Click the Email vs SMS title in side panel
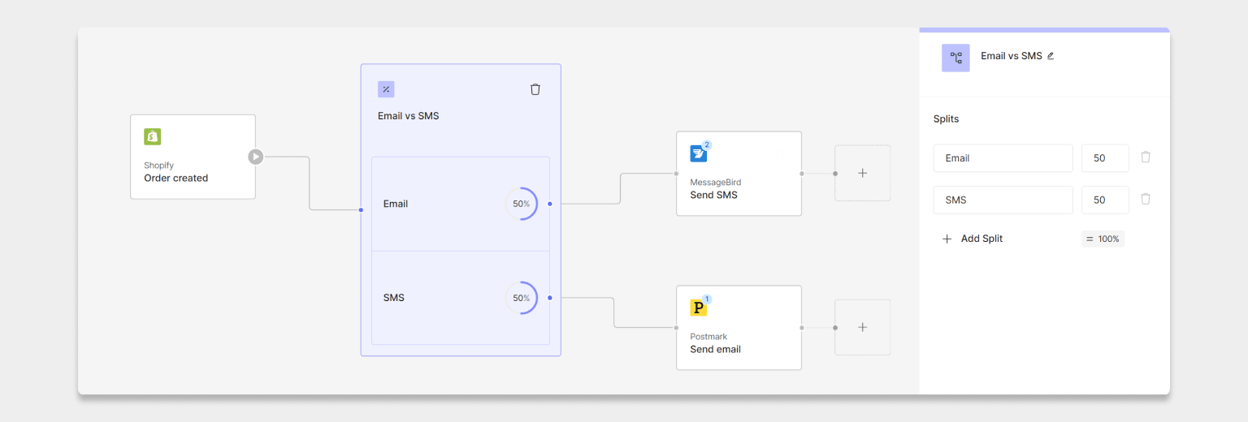 coord(1012,56)
